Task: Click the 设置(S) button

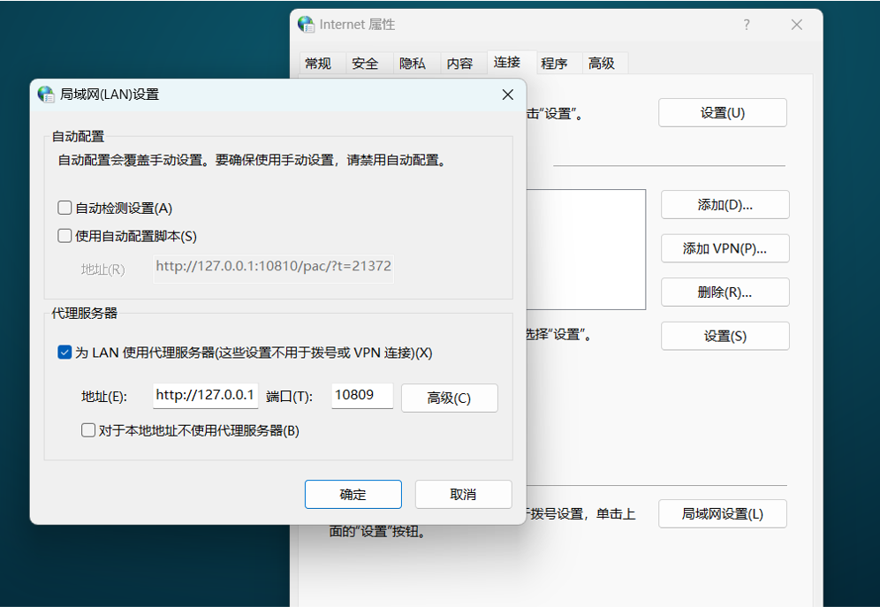Action: click(725, 336)
